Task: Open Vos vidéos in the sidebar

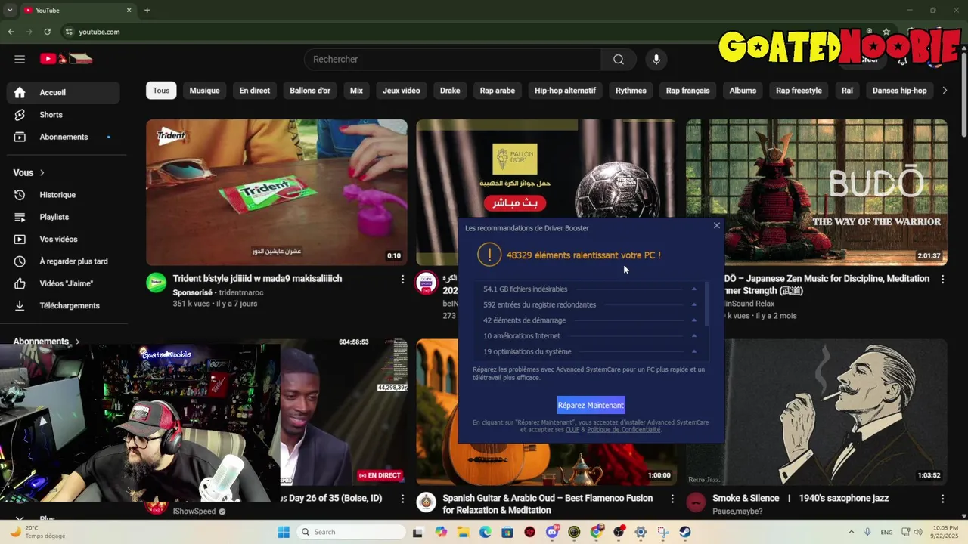Action: click(x=64, y=240)
